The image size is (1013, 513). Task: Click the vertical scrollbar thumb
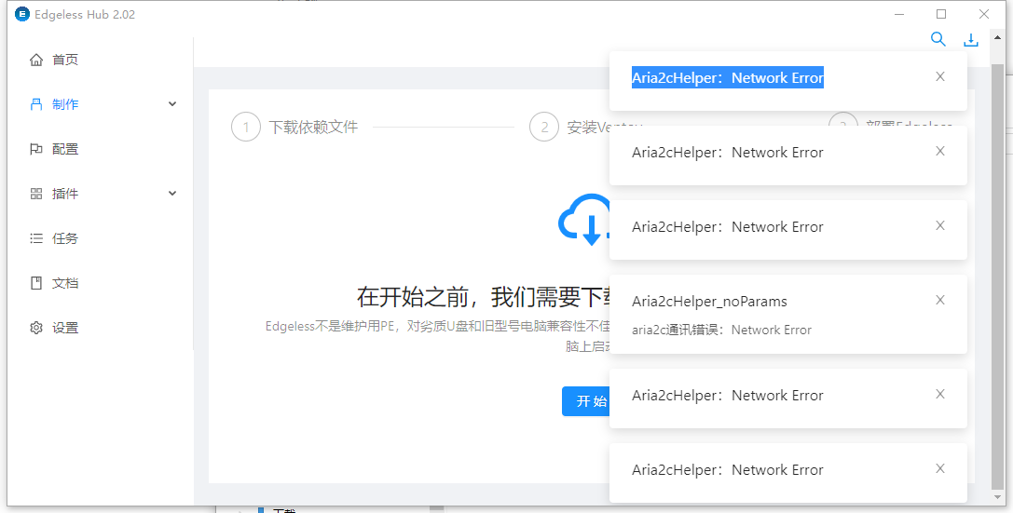pyautogui.click(x=998, y=277)
